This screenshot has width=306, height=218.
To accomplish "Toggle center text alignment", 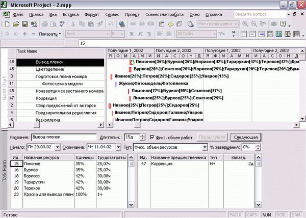I will click(x=169, y=34).
